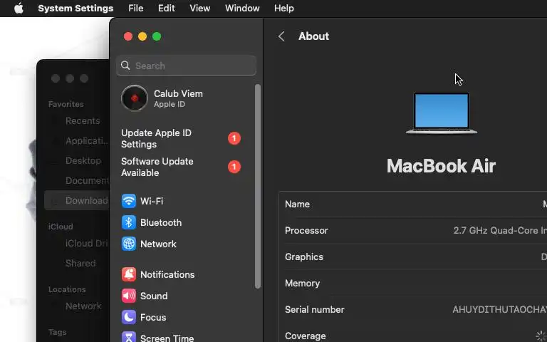Open the Window menu
This screenshot has height=342, width=547.
(x=242, y=8)
